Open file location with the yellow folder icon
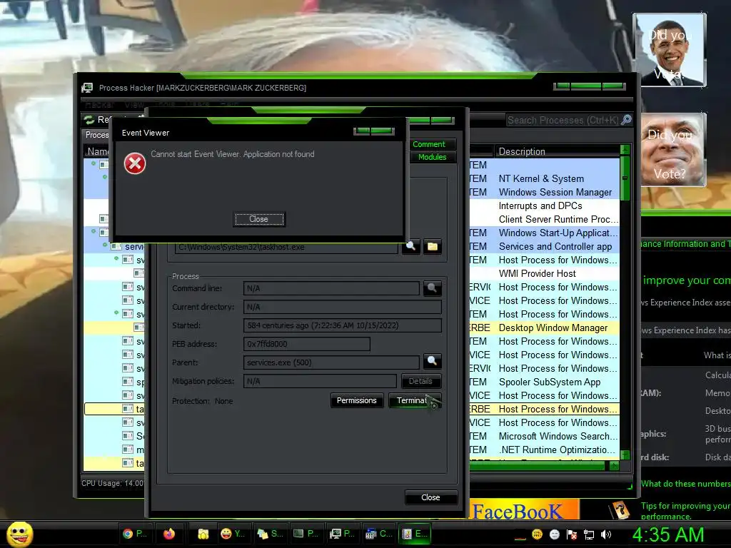This screenshot has width=731, height=548. (x=433, y=246)
